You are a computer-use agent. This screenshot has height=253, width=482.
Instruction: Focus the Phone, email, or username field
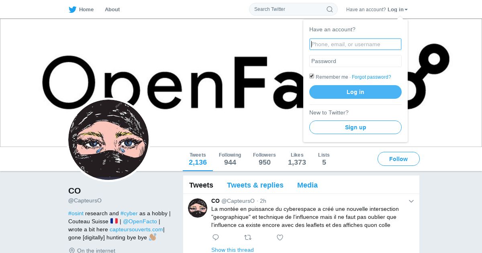[x=355, y=44]
